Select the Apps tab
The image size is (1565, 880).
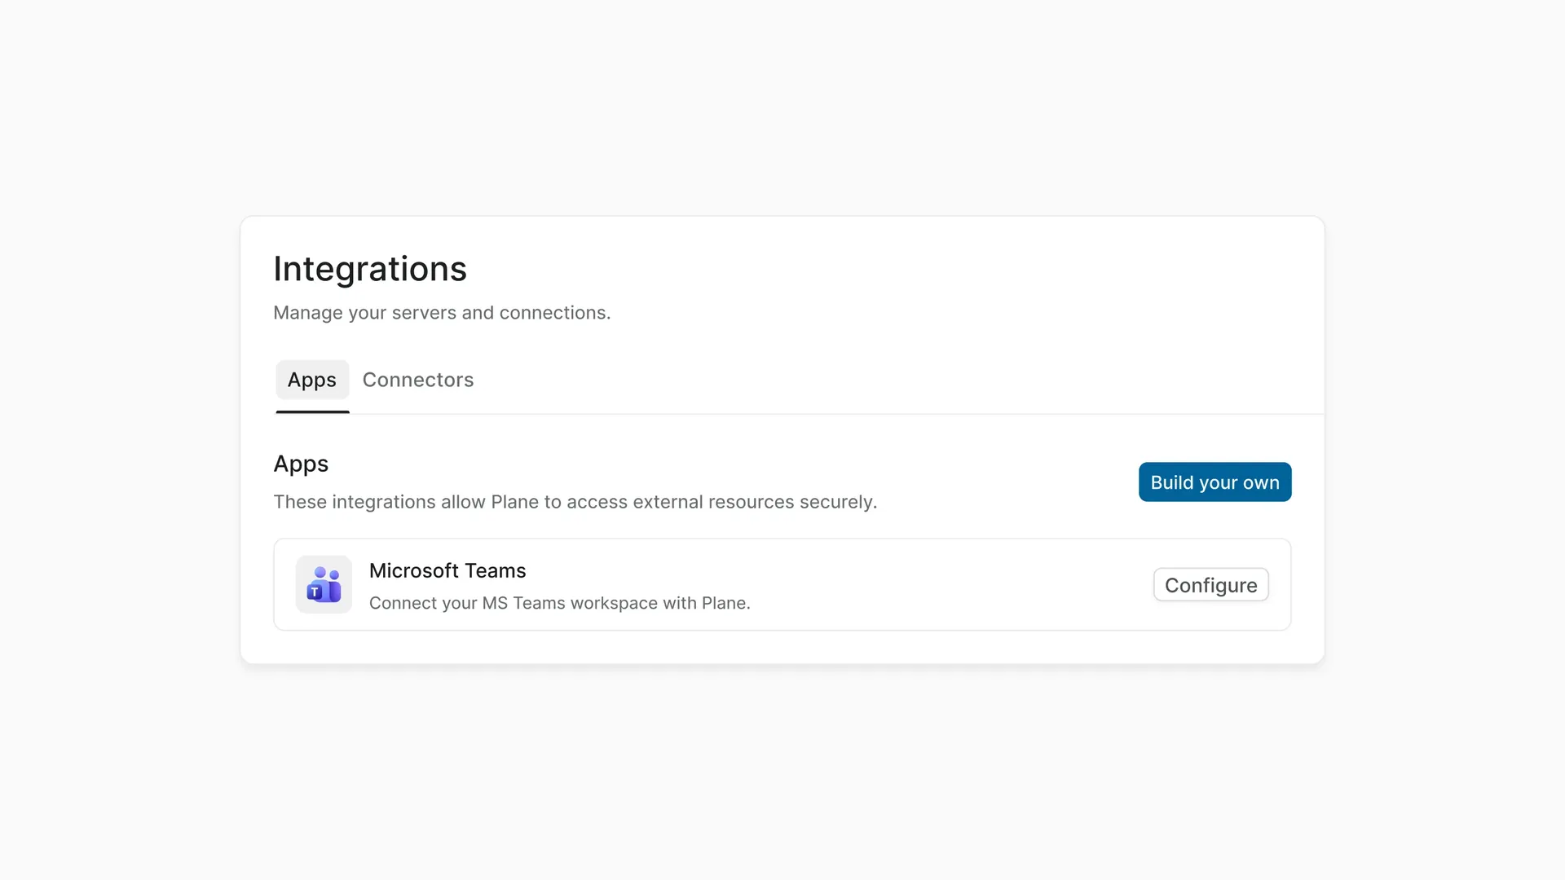click(x=312, y=380)
